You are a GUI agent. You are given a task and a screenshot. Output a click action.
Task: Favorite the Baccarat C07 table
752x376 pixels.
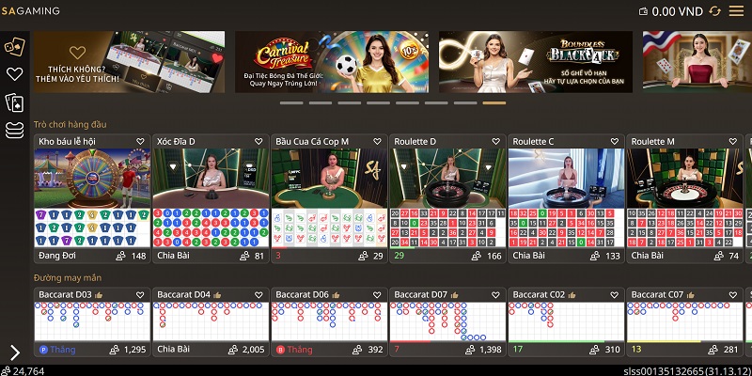click(733, 295)
